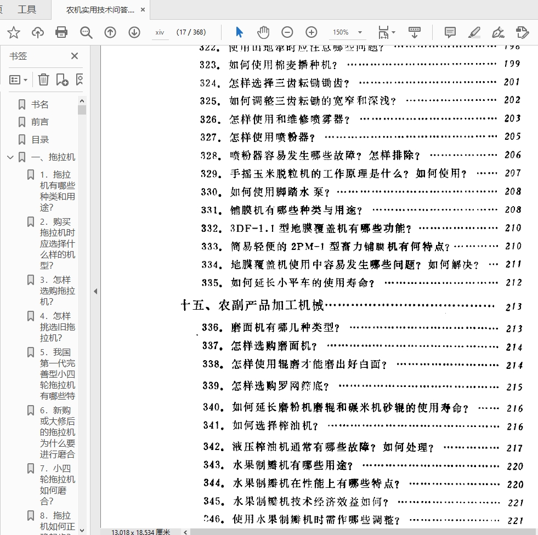Click the star bookmark icon in toolbar
The image size is (538, 535).
coord(14,32)
